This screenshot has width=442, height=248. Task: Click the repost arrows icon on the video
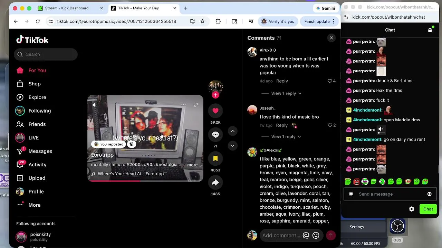[x=132, y=144]
